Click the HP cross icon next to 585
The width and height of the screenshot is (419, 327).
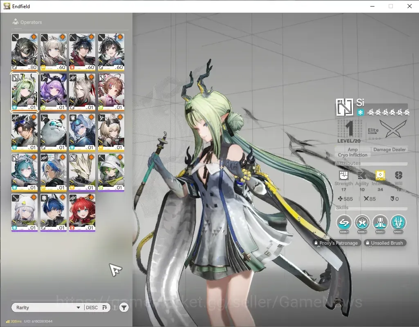point(340,199)
